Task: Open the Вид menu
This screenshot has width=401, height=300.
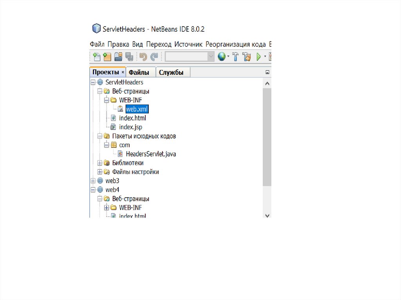Action: point(137,44)
